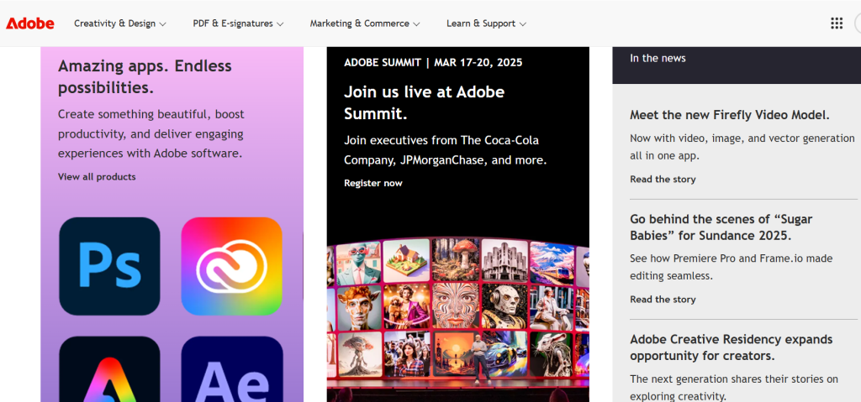This screenshot has width=861, height=402.
Task: Click the Amazing apps. Endless possibilities heading
Action: point(145,76)
